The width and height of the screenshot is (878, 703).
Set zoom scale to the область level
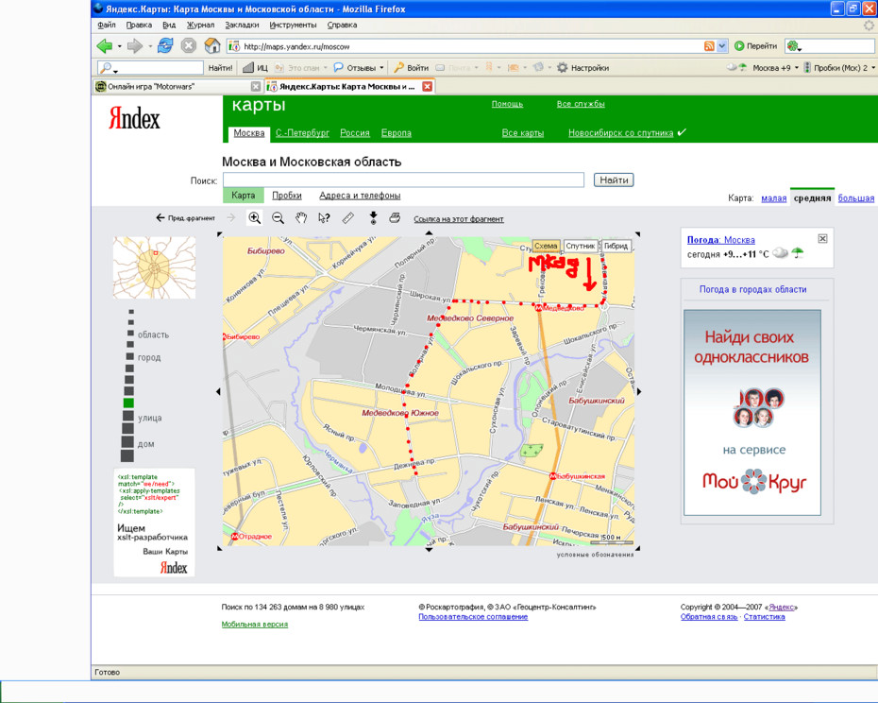pyautogui.click(x=130, y=334)
